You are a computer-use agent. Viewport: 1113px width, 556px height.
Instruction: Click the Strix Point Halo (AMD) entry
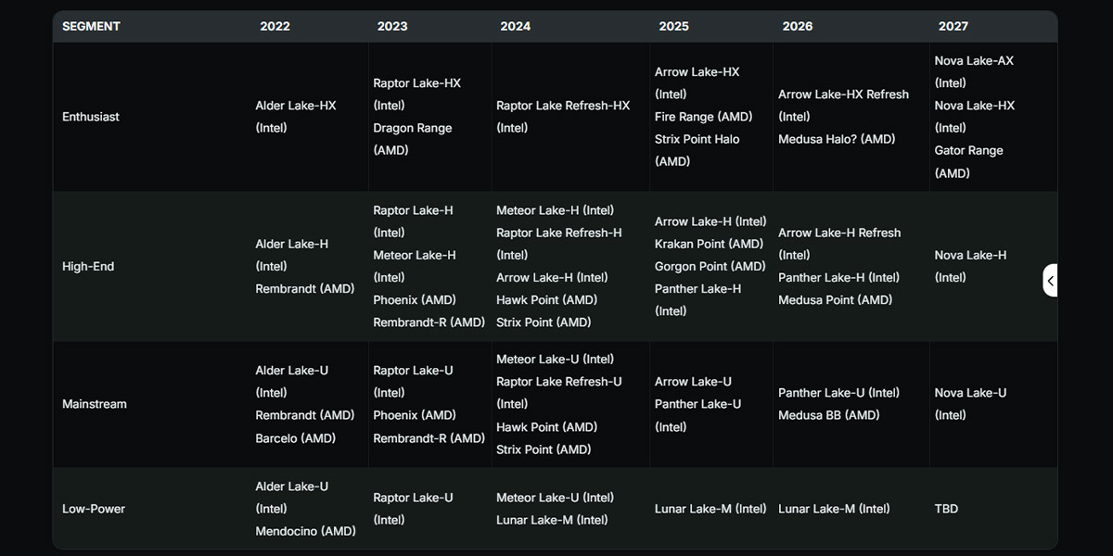[697, 150]
